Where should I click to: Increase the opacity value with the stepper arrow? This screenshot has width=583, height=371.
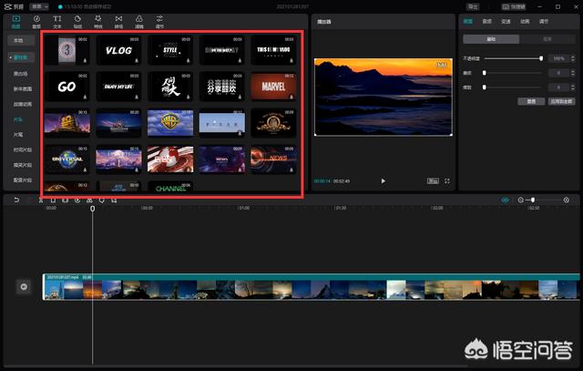point(571,57)
